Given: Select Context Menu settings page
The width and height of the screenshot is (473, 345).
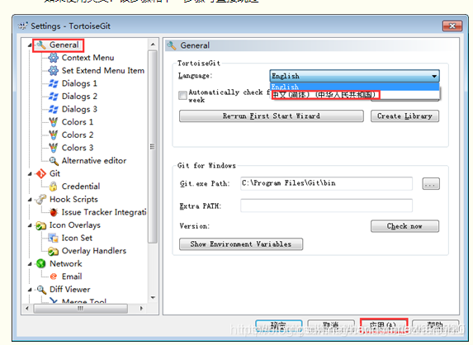Looking at the screenshot, I should coord(88,58).
